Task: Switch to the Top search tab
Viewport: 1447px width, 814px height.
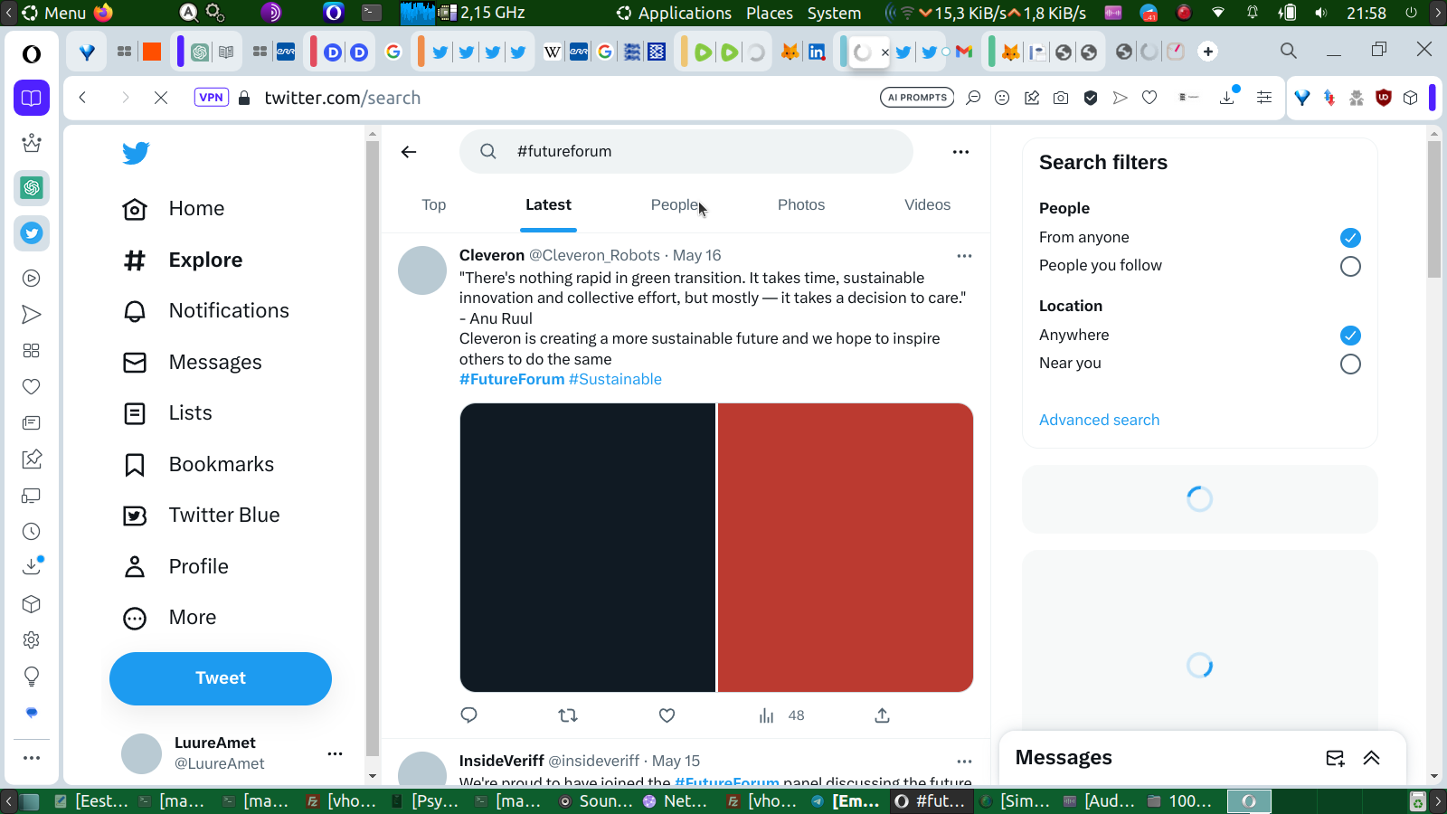Action: [434, 205]
